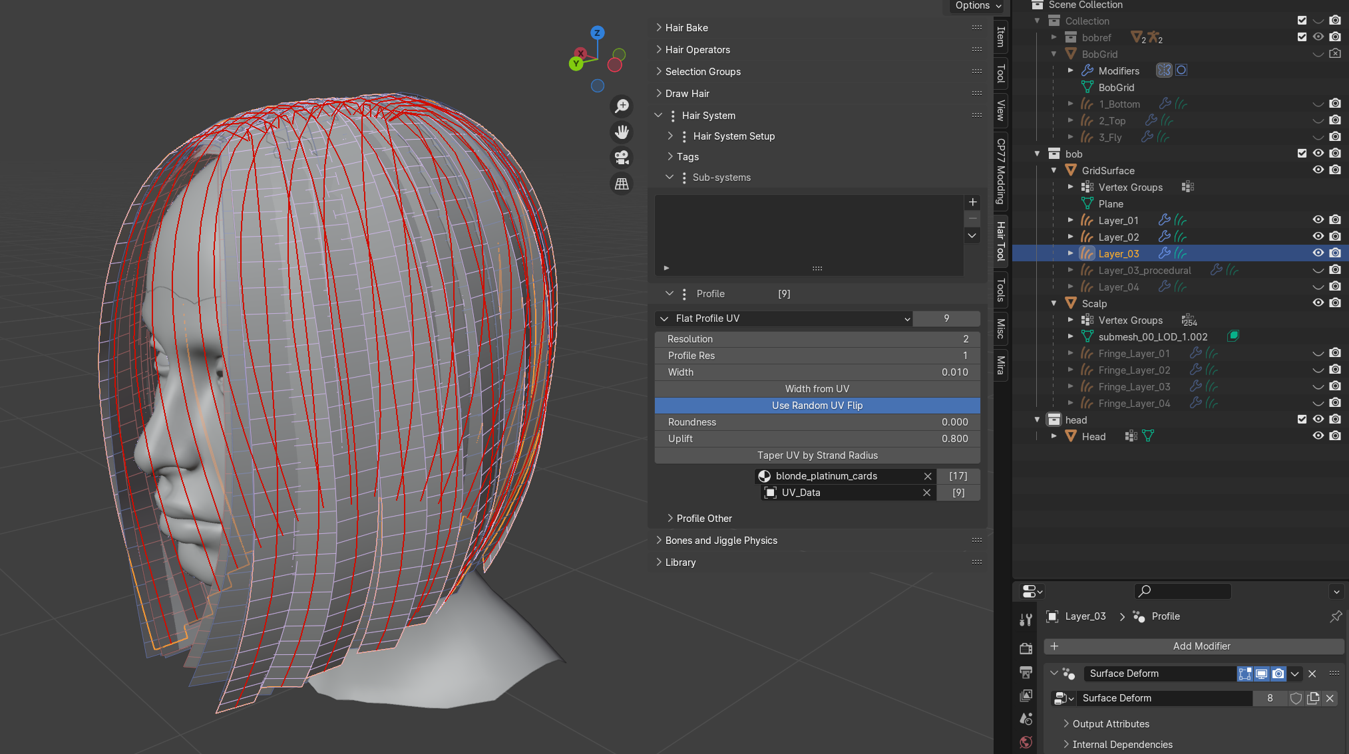Switch to the CP77 Modding sidebar tab
The image size is (1349, 754).
[x=1000, y=171]
